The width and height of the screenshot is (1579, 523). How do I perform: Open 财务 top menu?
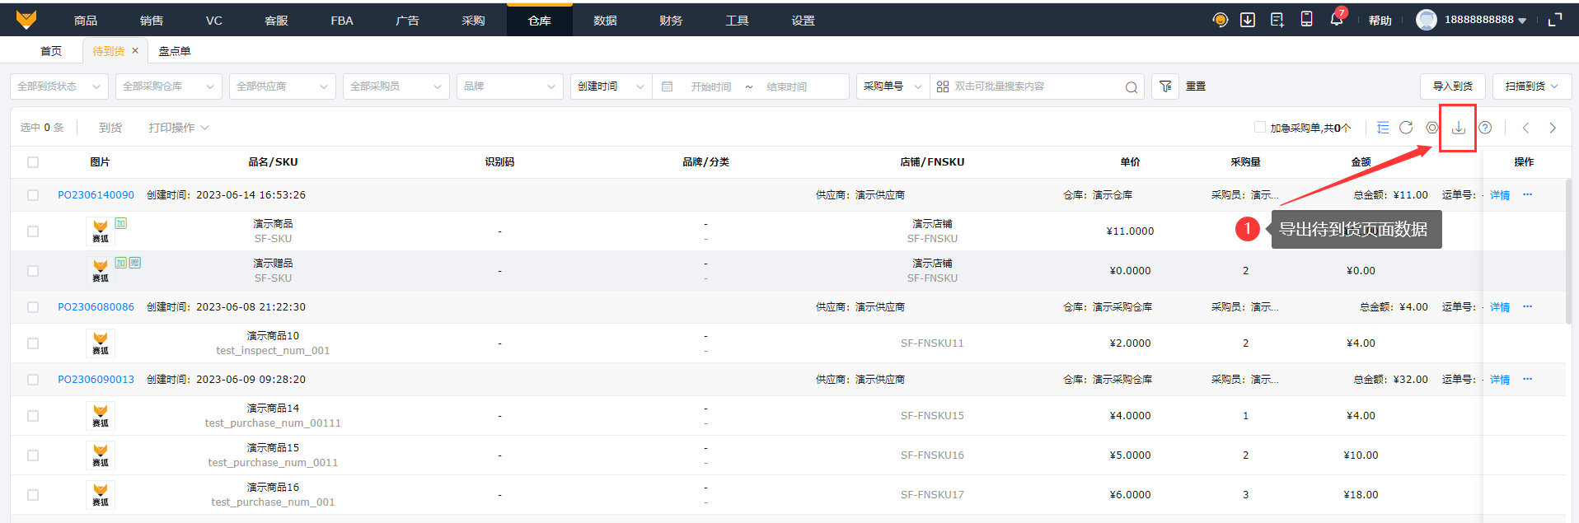(671, 21)
